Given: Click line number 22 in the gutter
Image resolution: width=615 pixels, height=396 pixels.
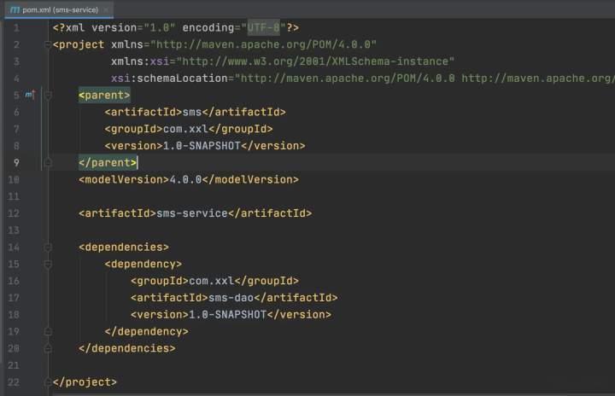Looking at the screenshot, I should point(14,381).
